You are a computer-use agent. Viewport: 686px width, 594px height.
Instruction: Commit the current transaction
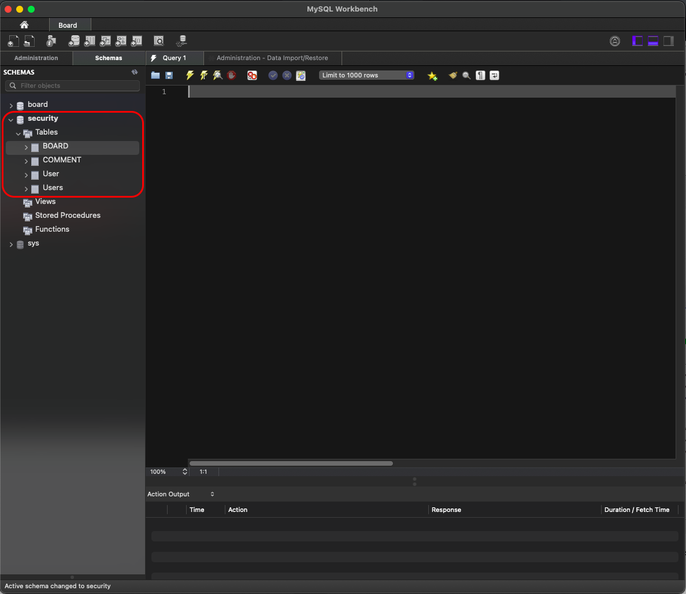273,75
